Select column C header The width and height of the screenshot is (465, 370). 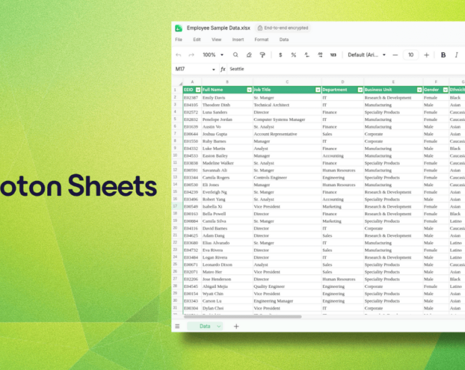tap(287, 82)
